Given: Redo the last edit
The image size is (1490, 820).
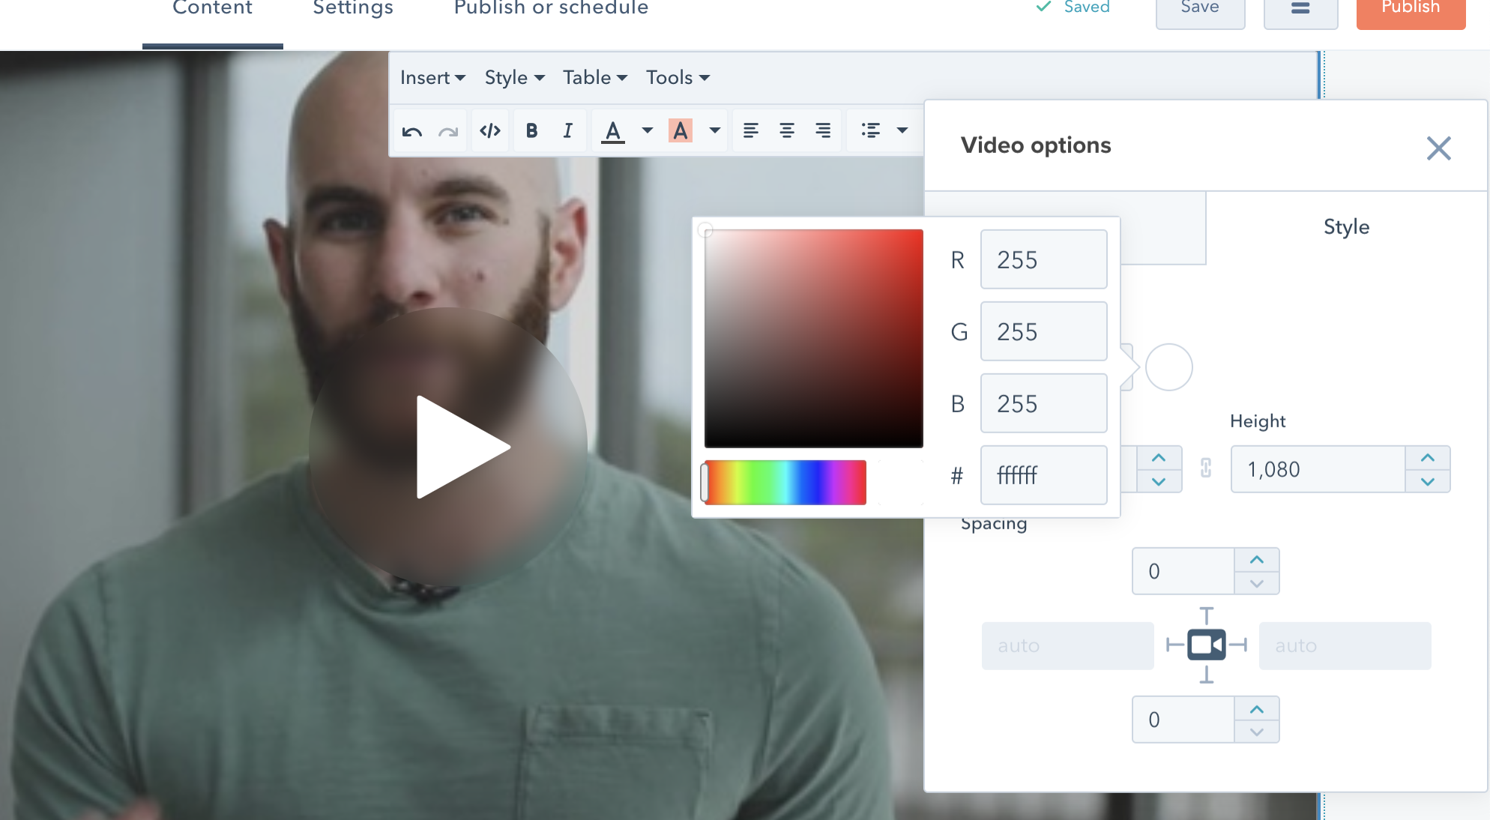Looking at the screenshot, I should 448,131.
